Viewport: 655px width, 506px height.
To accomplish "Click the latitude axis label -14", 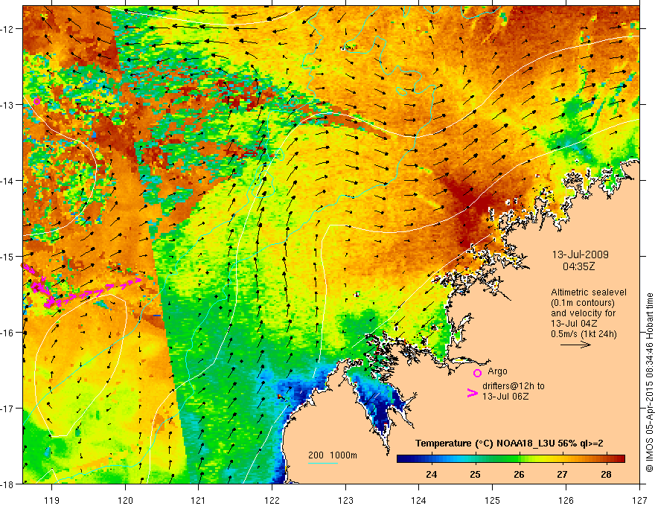I will (x=8, y=180).
